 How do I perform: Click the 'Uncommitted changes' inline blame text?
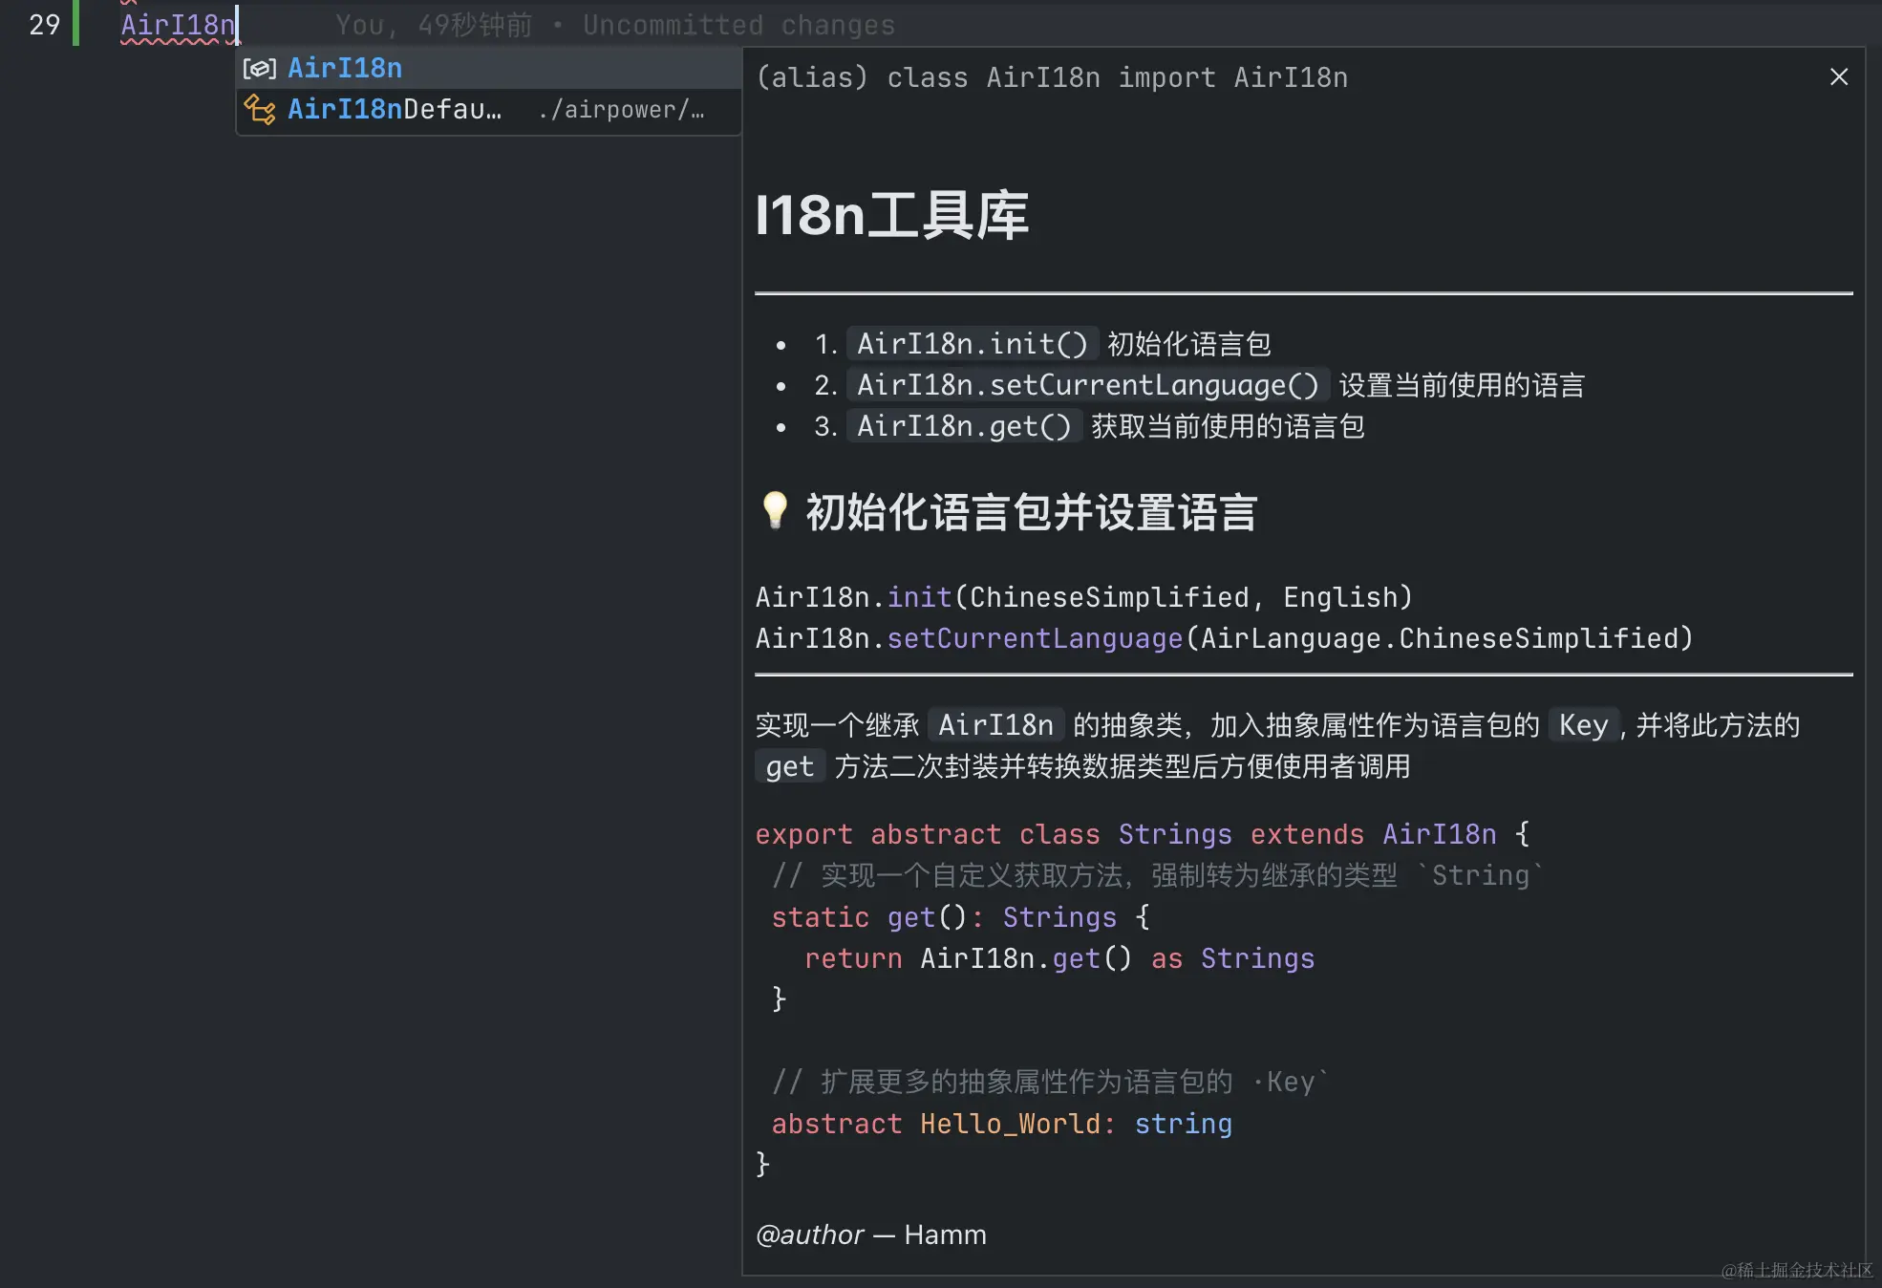[738, 25]
